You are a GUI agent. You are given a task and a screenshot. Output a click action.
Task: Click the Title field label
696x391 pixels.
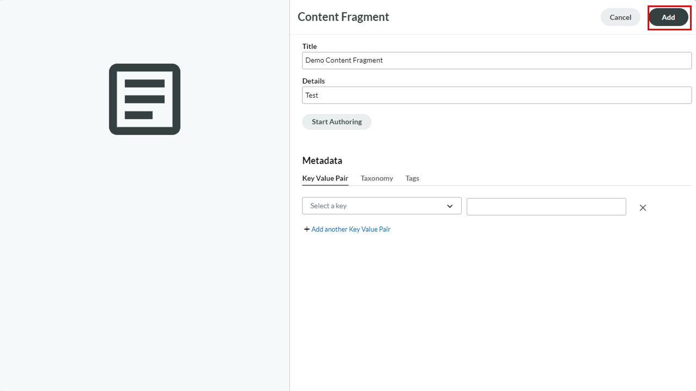[x=309, y=46]
